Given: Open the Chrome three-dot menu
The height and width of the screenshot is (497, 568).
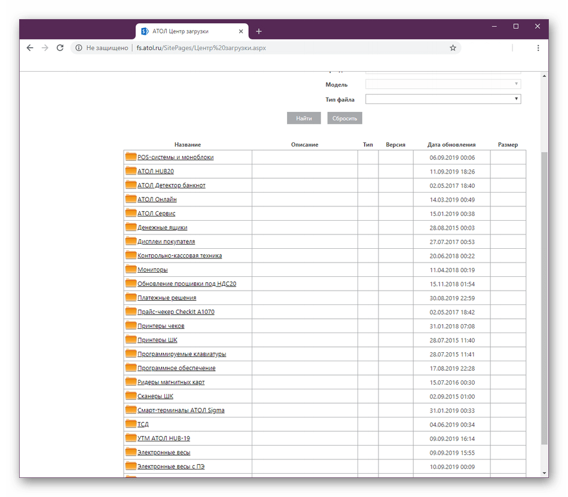Looking at the screenshot, I should 538,48.
